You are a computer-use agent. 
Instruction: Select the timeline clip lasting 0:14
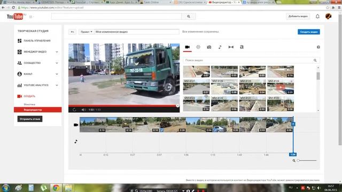click(119, 125)
